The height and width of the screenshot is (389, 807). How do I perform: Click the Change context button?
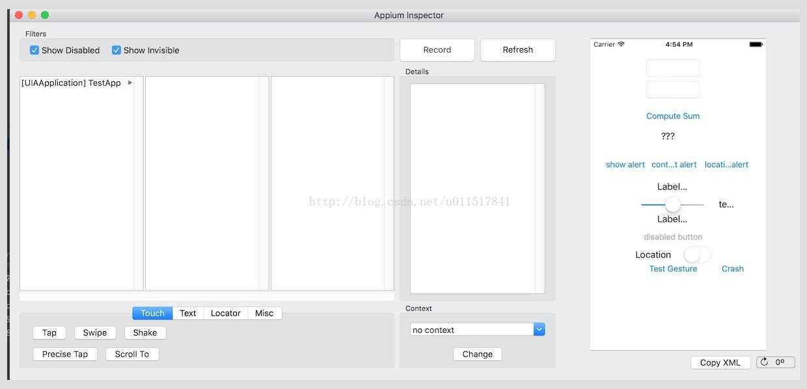(478, 354)
